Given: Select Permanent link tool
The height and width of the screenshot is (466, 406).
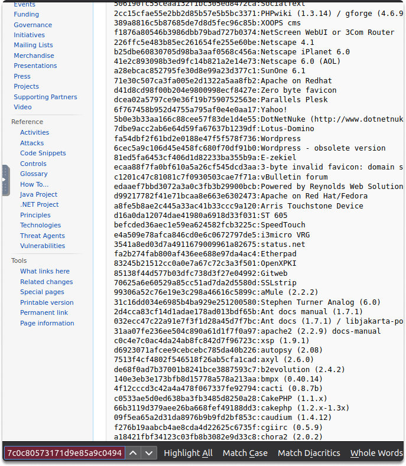Looking at the screenshot, I should click(x=44, y=312).
